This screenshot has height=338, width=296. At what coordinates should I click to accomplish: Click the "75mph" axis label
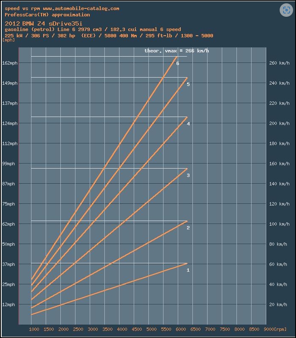coord(9,204)
